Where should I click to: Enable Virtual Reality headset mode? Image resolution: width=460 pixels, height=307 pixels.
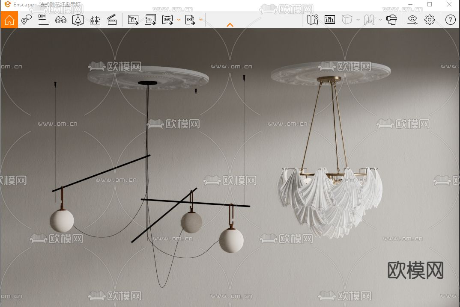pos(391,20)
